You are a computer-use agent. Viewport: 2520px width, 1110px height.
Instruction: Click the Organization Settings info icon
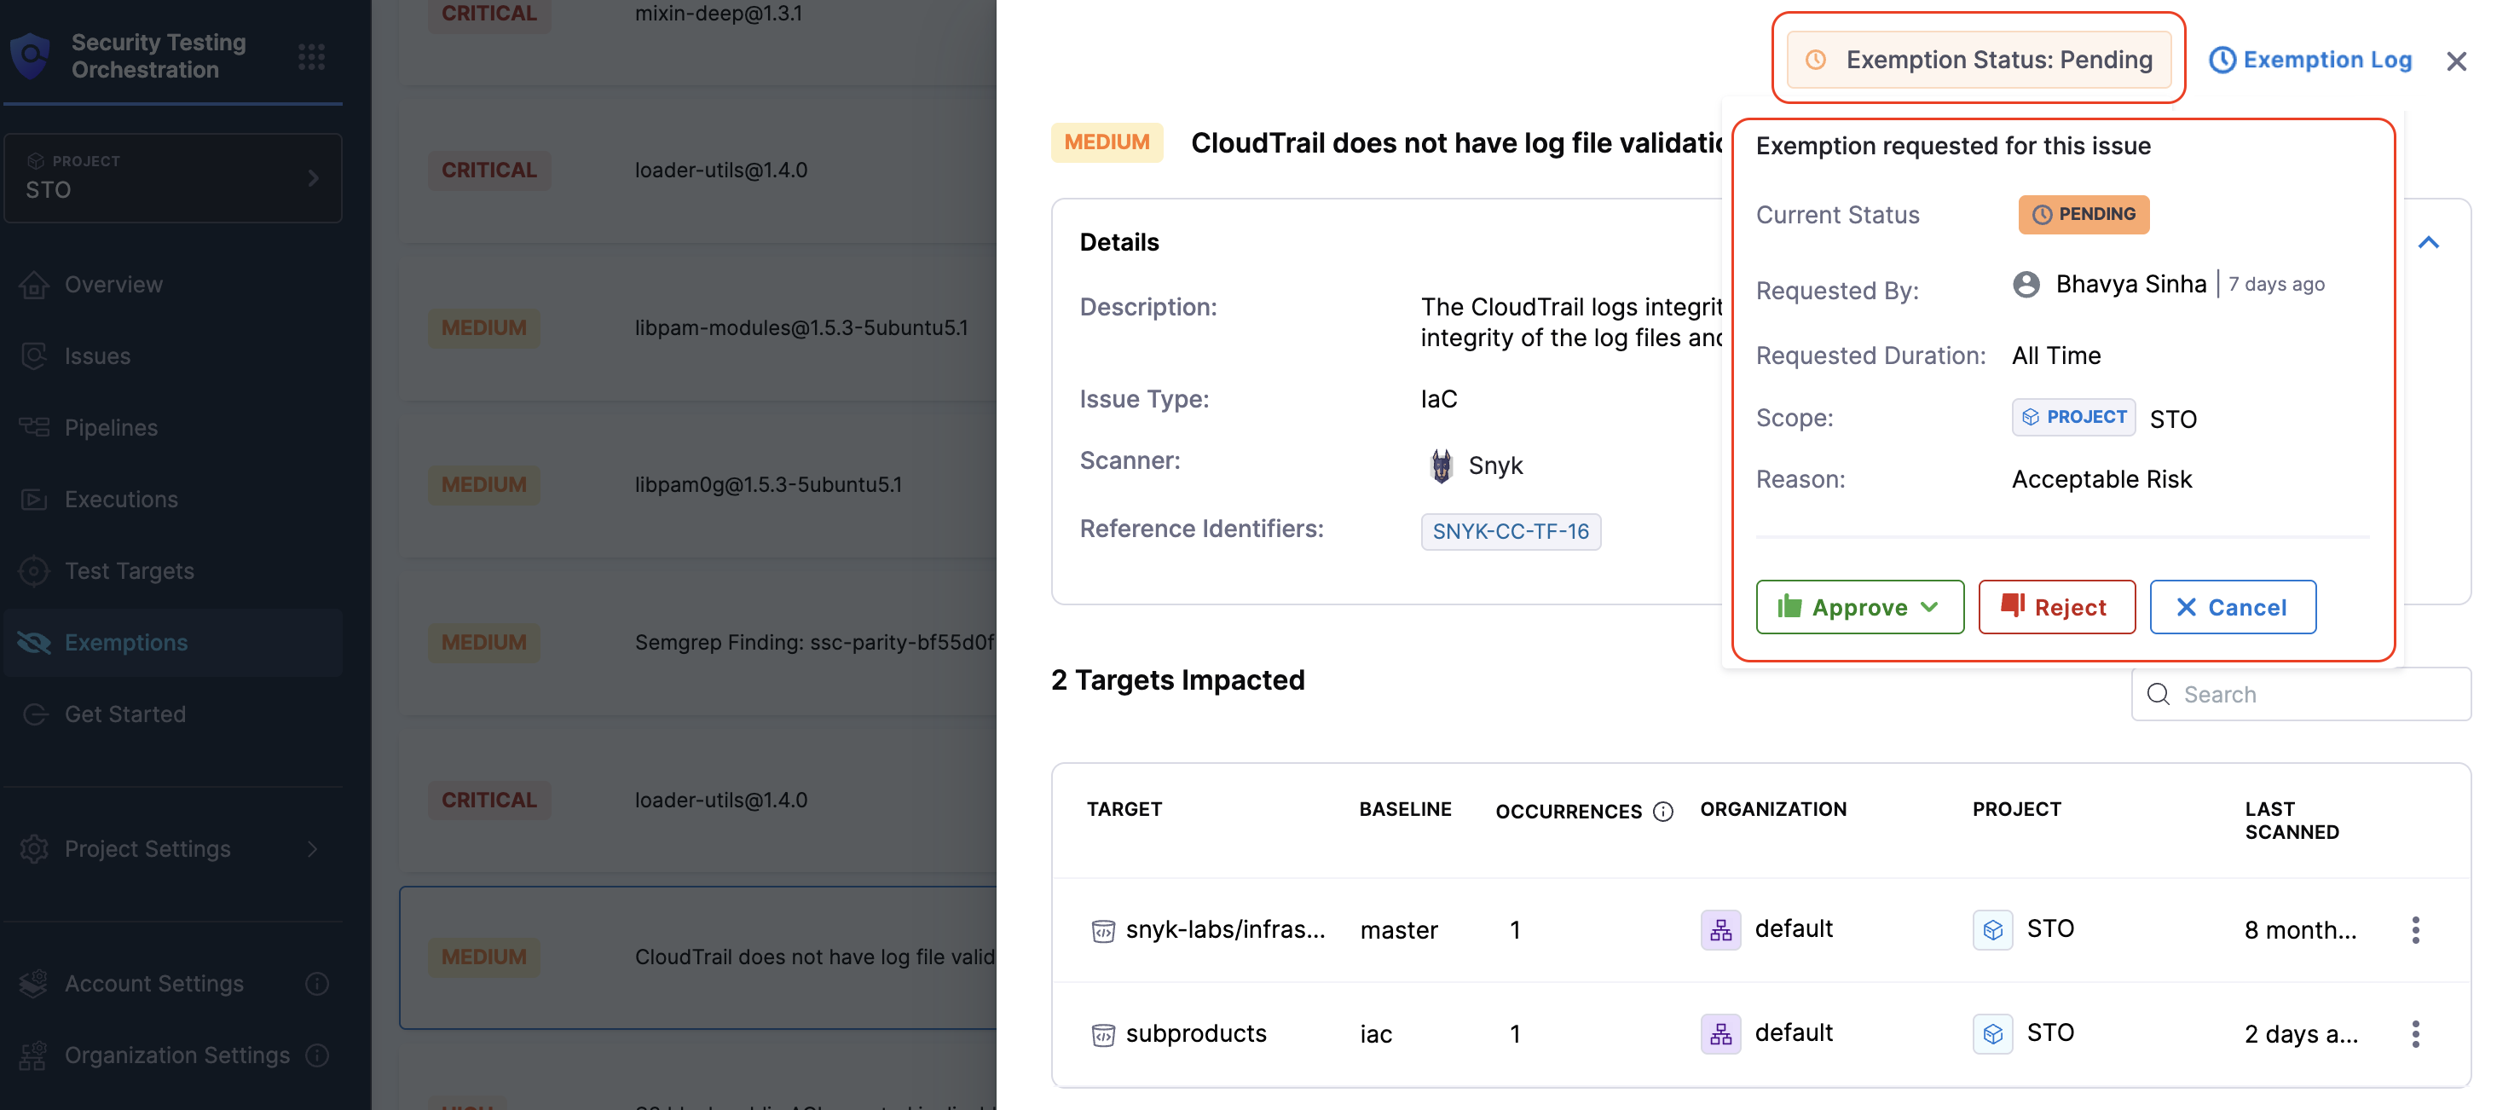(317, 1055)
